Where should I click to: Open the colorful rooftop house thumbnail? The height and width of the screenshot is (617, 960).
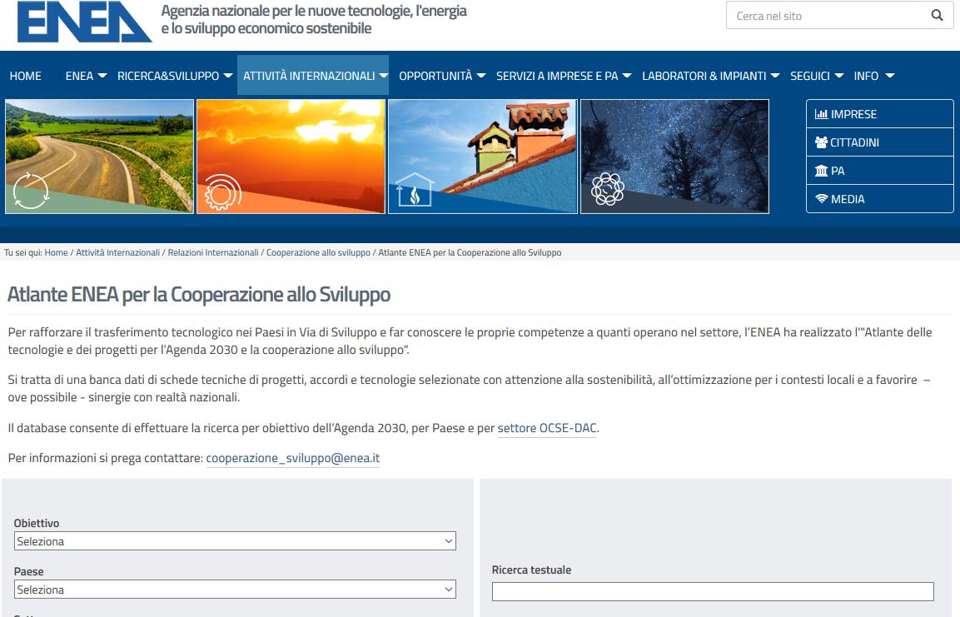tap(482, 156)
